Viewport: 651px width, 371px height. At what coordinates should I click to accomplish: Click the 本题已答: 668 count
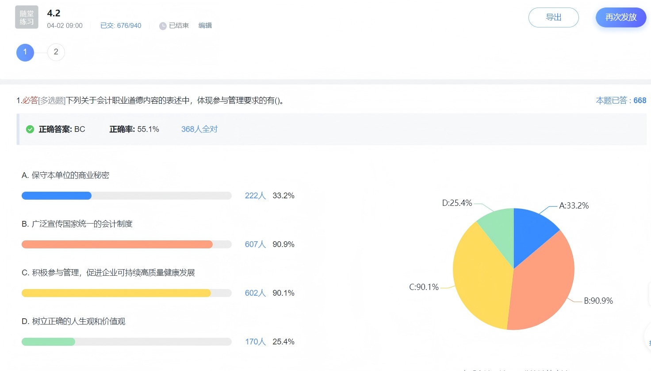click(620, 100)
